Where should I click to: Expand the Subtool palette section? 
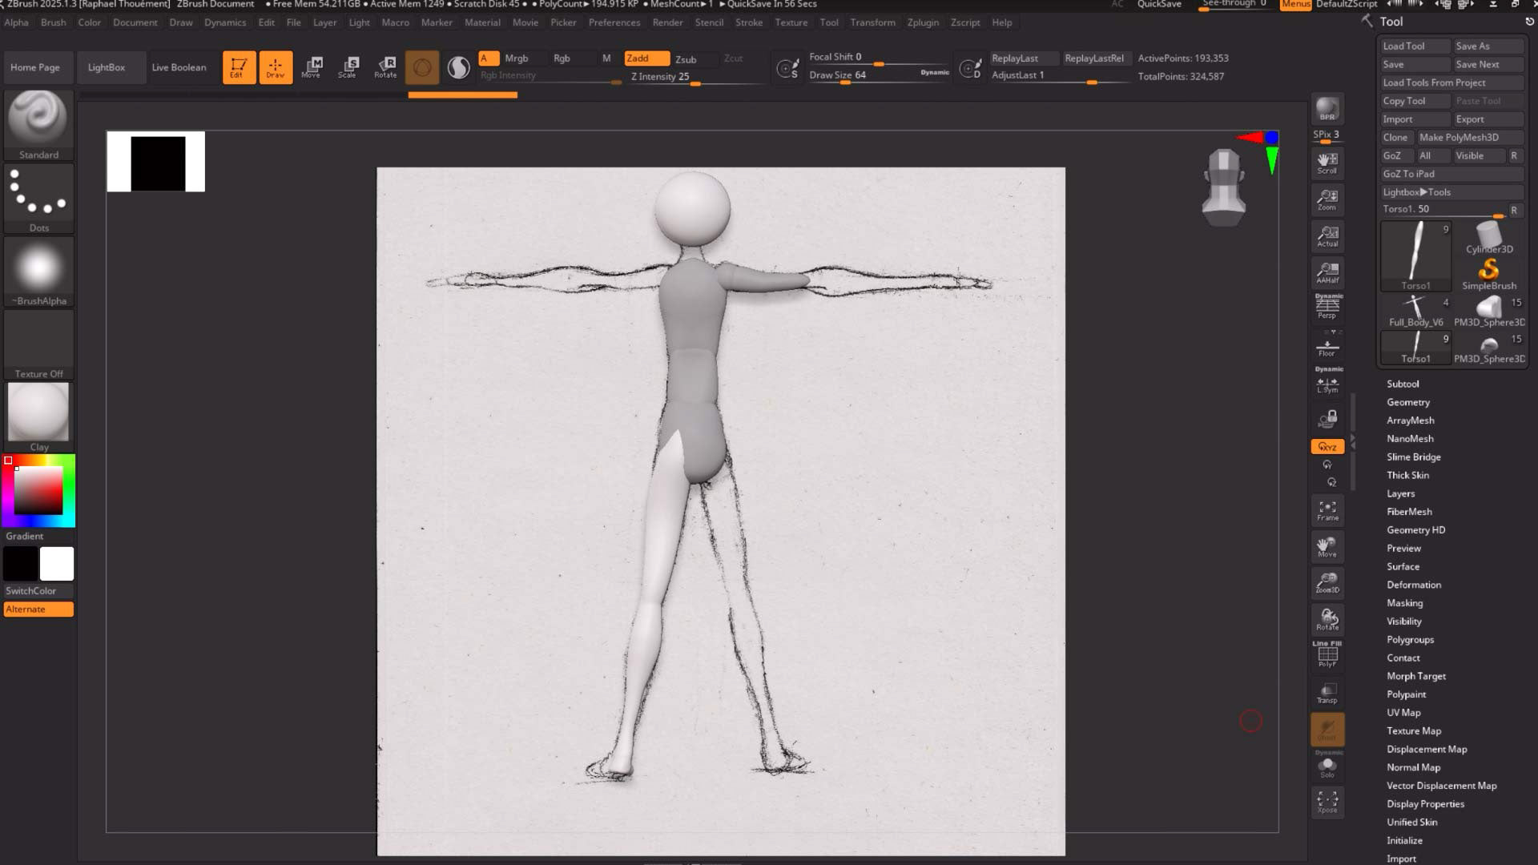click(1403, 384)
